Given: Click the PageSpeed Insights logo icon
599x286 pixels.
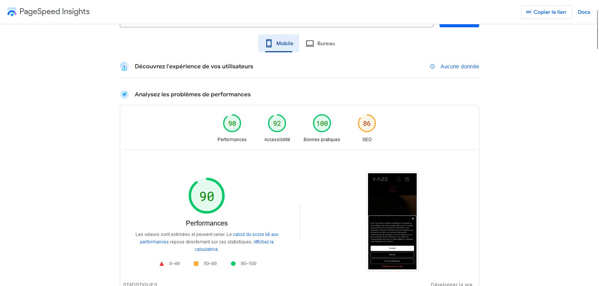Looking at the screenshot, I should click(x=12, y=12).
